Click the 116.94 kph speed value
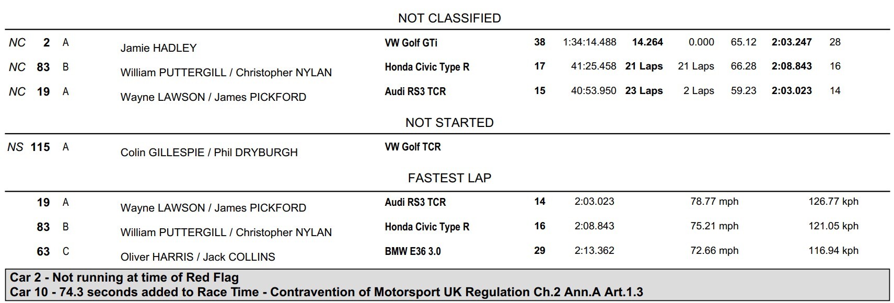The height and width of the screenshot is (303, 894). tap(833, 251)
